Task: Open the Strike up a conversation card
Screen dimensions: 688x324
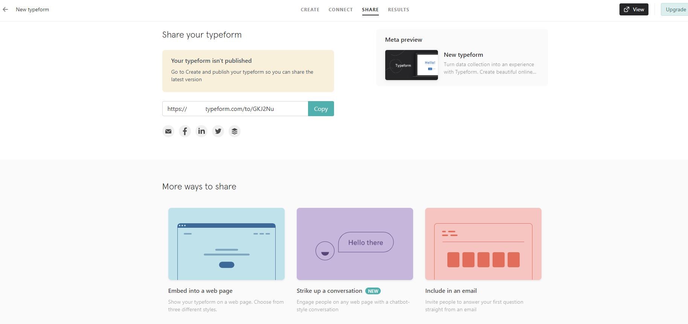Action: pyautogui.click(x=355, y=244)
